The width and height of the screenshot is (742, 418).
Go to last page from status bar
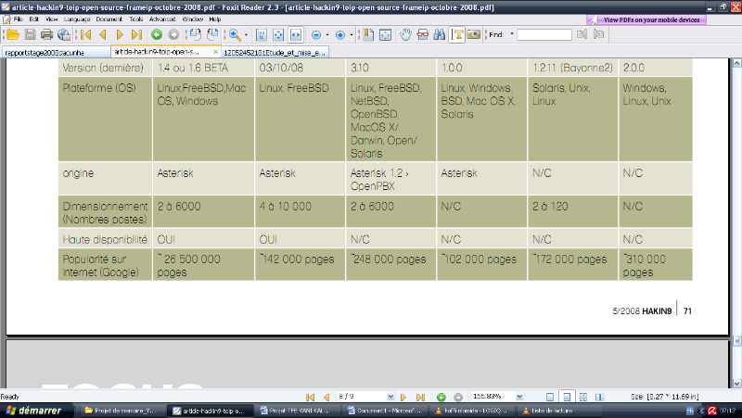click(x=420, y=398)
